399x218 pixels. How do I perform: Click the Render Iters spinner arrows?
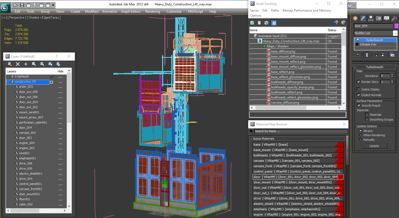pos(392,82)
